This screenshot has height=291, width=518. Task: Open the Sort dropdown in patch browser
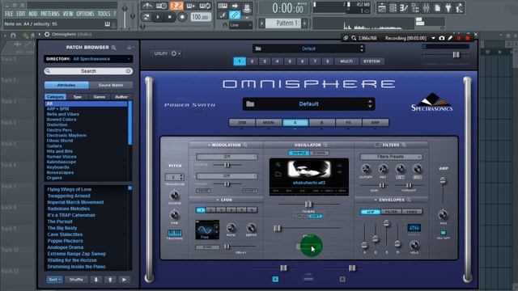pos(54,280)
